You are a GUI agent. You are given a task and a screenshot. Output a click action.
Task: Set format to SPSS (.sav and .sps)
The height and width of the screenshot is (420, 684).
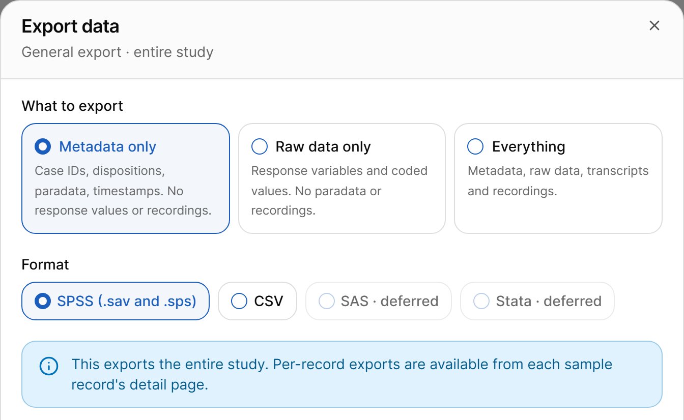coord(116,301)
